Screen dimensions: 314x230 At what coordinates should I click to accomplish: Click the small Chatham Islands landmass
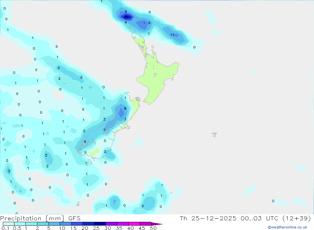click(x=214, y=135)
